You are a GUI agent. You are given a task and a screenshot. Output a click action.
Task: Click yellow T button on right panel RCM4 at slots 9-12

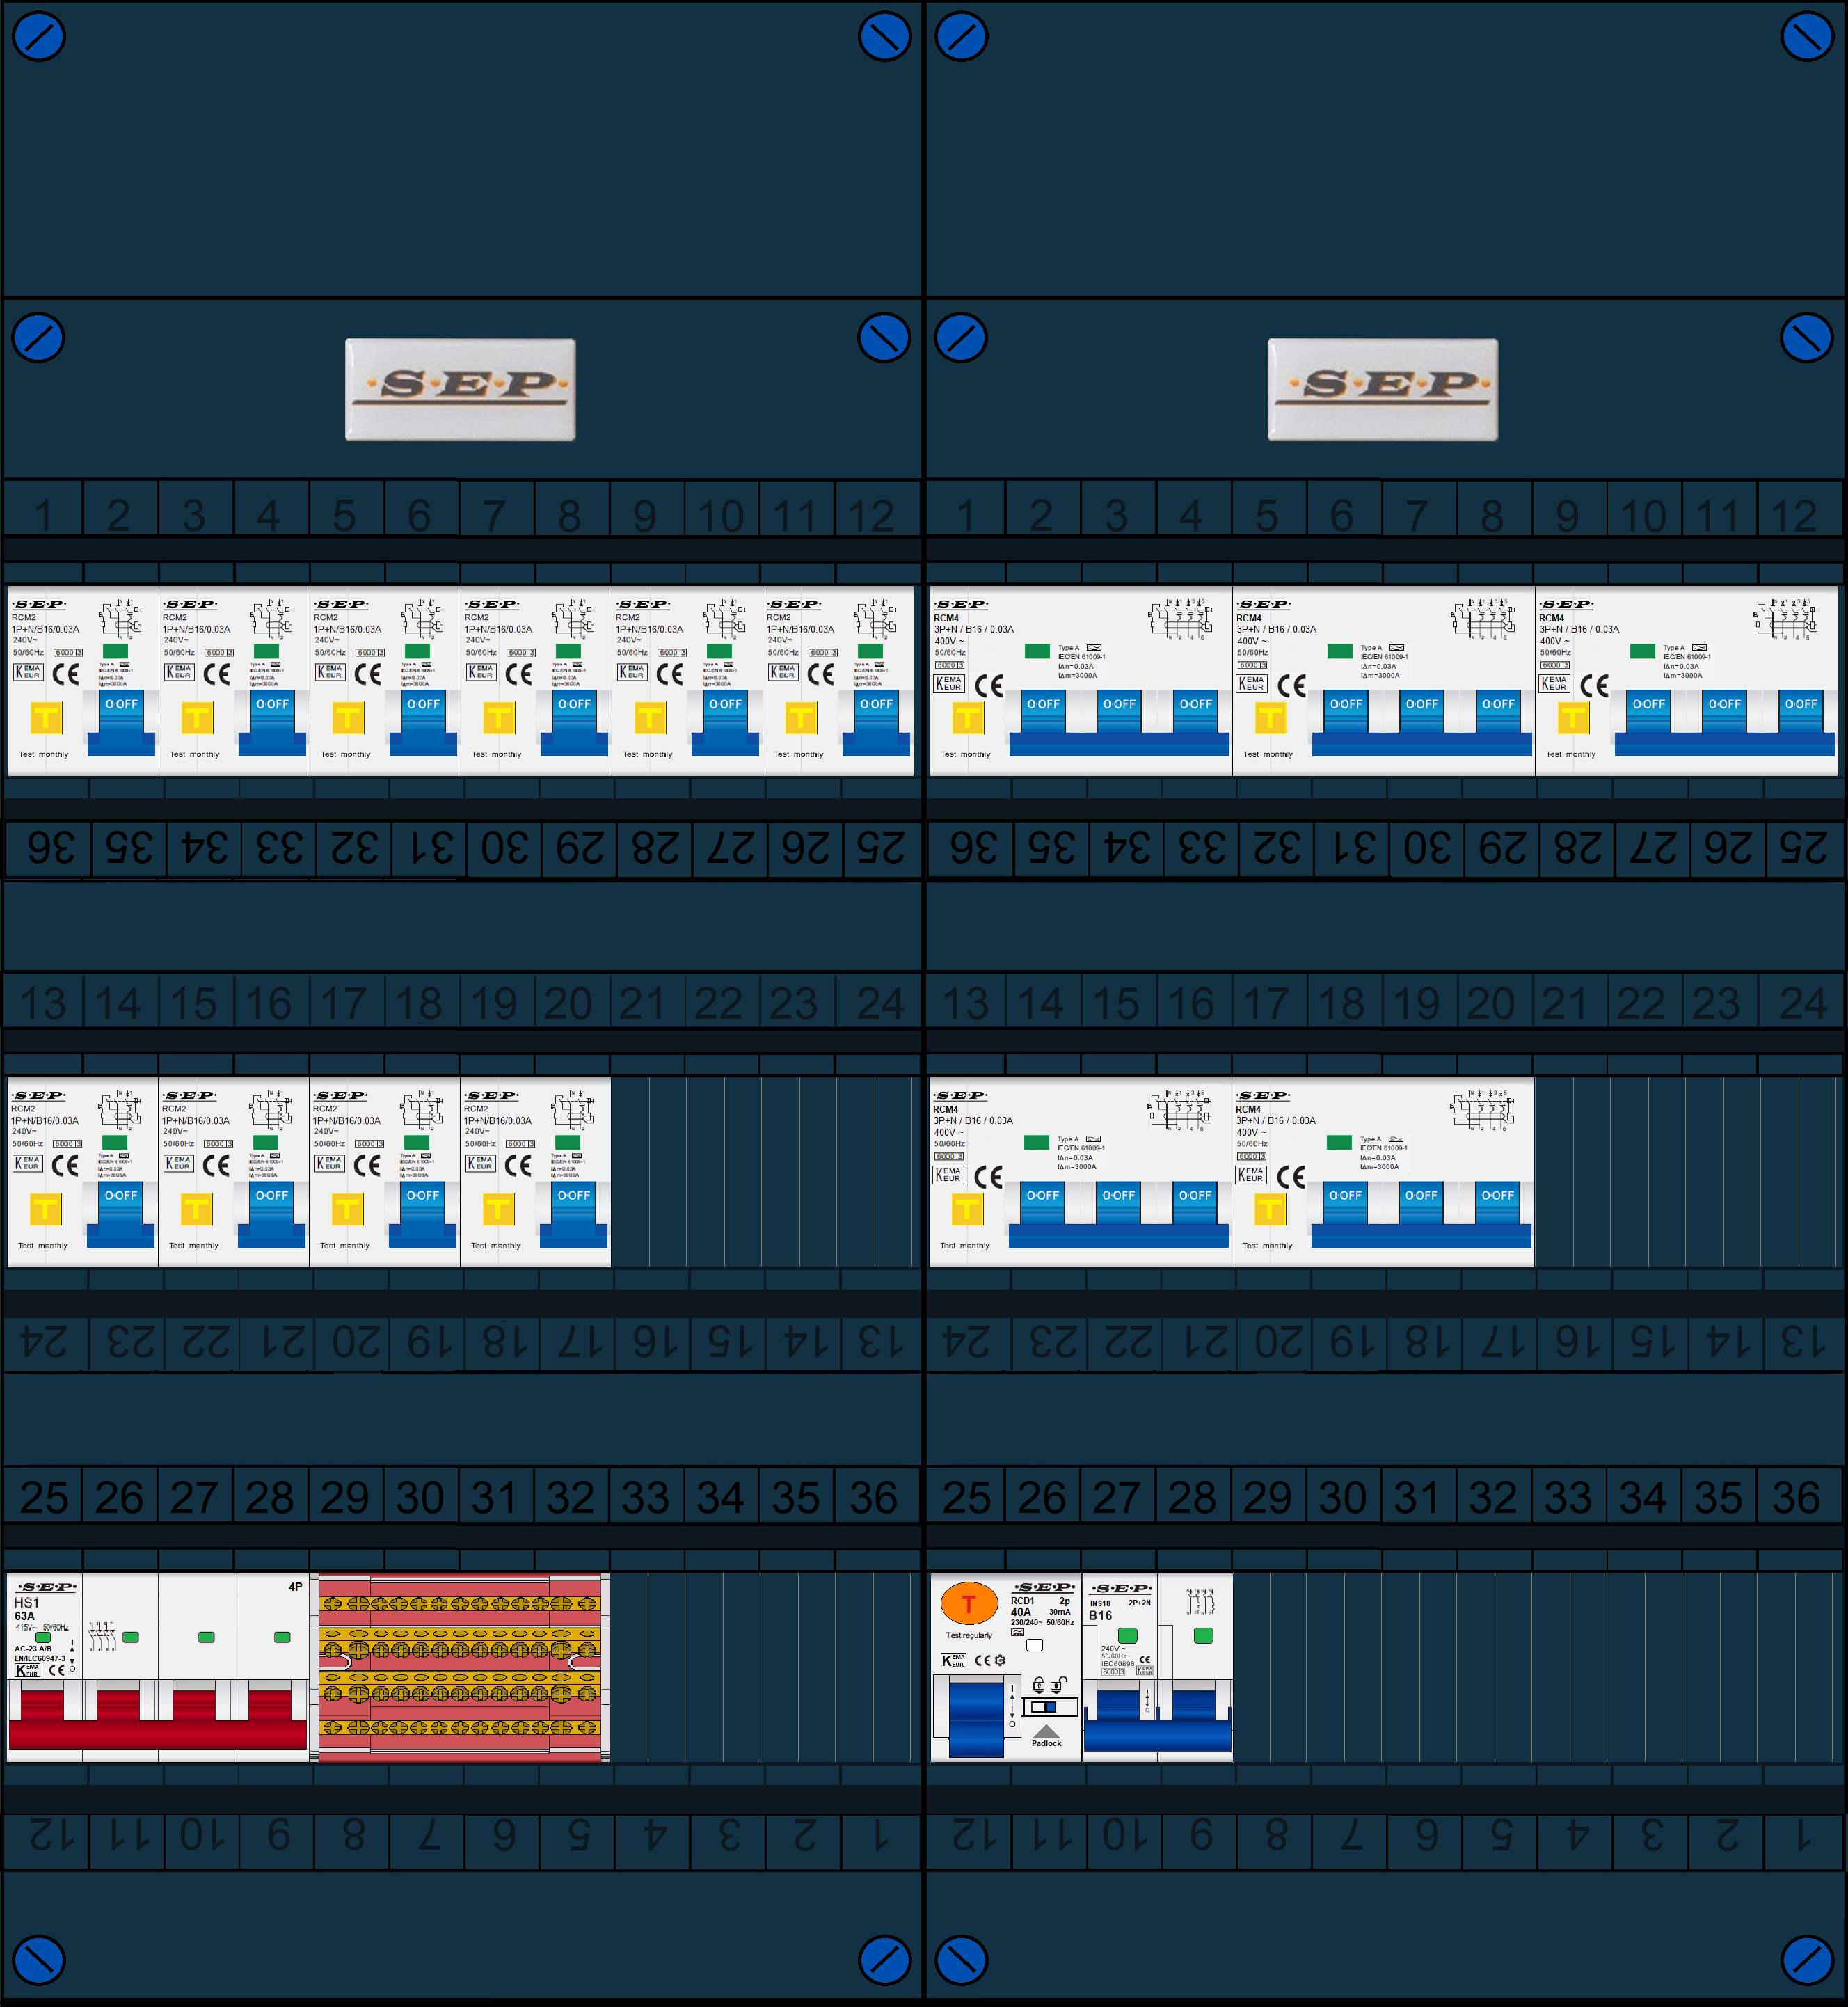click(x=1573, y=717)
